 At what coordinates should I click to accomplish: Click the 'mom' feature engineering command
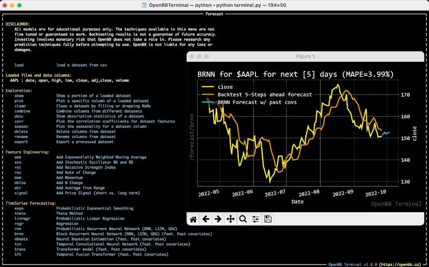[18, 177]
